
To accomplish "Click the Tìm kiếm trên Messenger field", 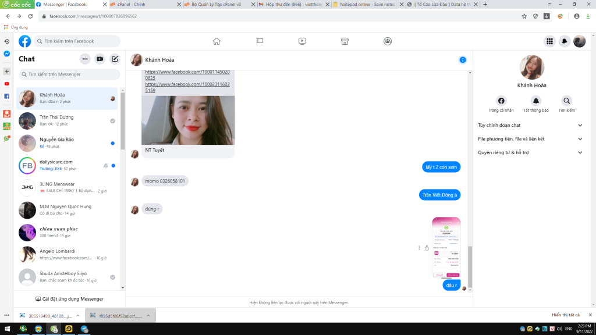I will coord(70,74).
